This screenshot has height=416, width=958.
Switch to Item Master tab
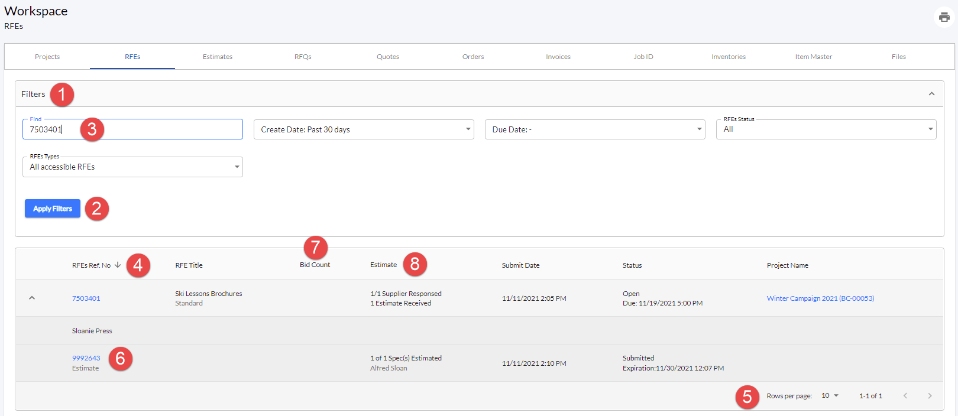[x=814, y=57]
